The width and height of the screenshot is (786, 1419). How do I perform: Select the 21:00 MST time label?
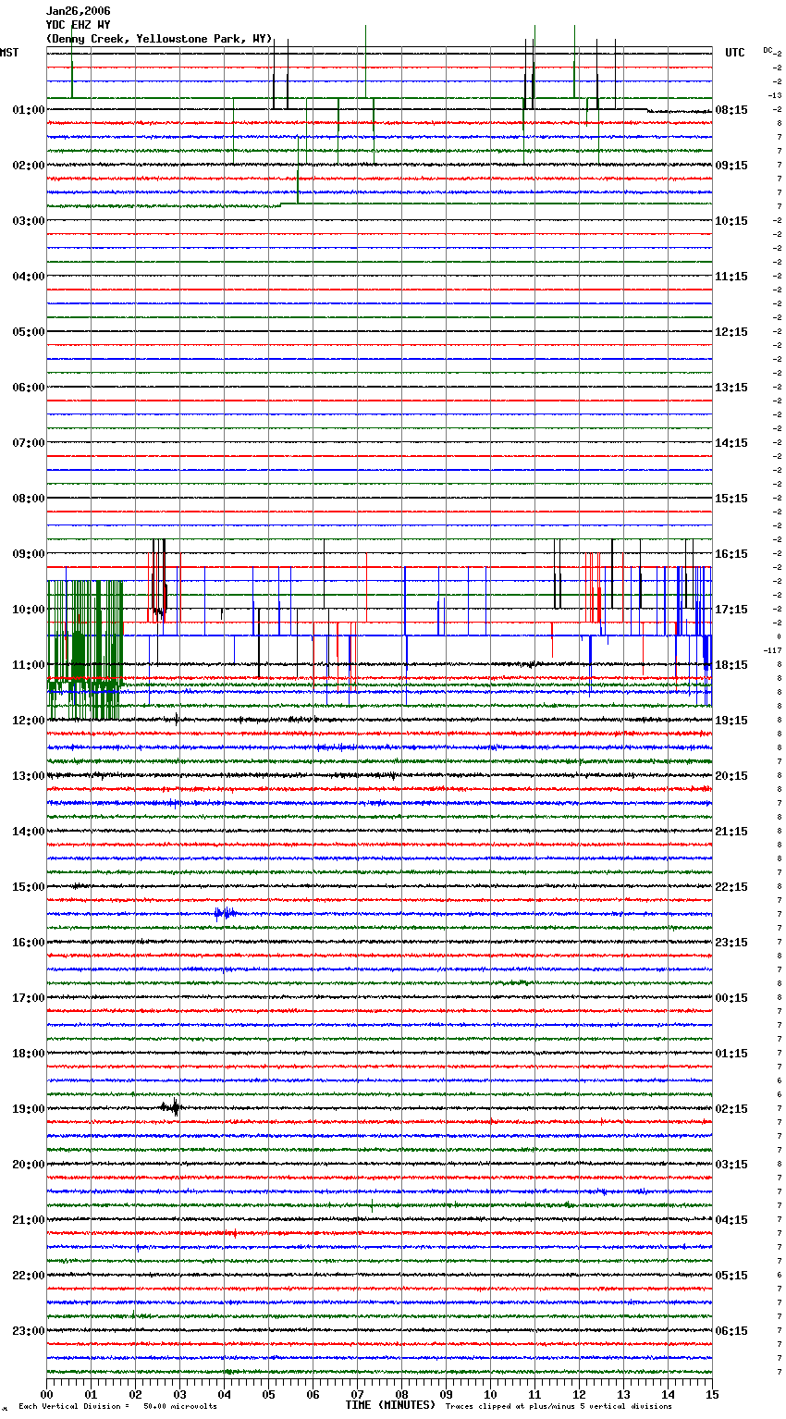point(28,1220)
